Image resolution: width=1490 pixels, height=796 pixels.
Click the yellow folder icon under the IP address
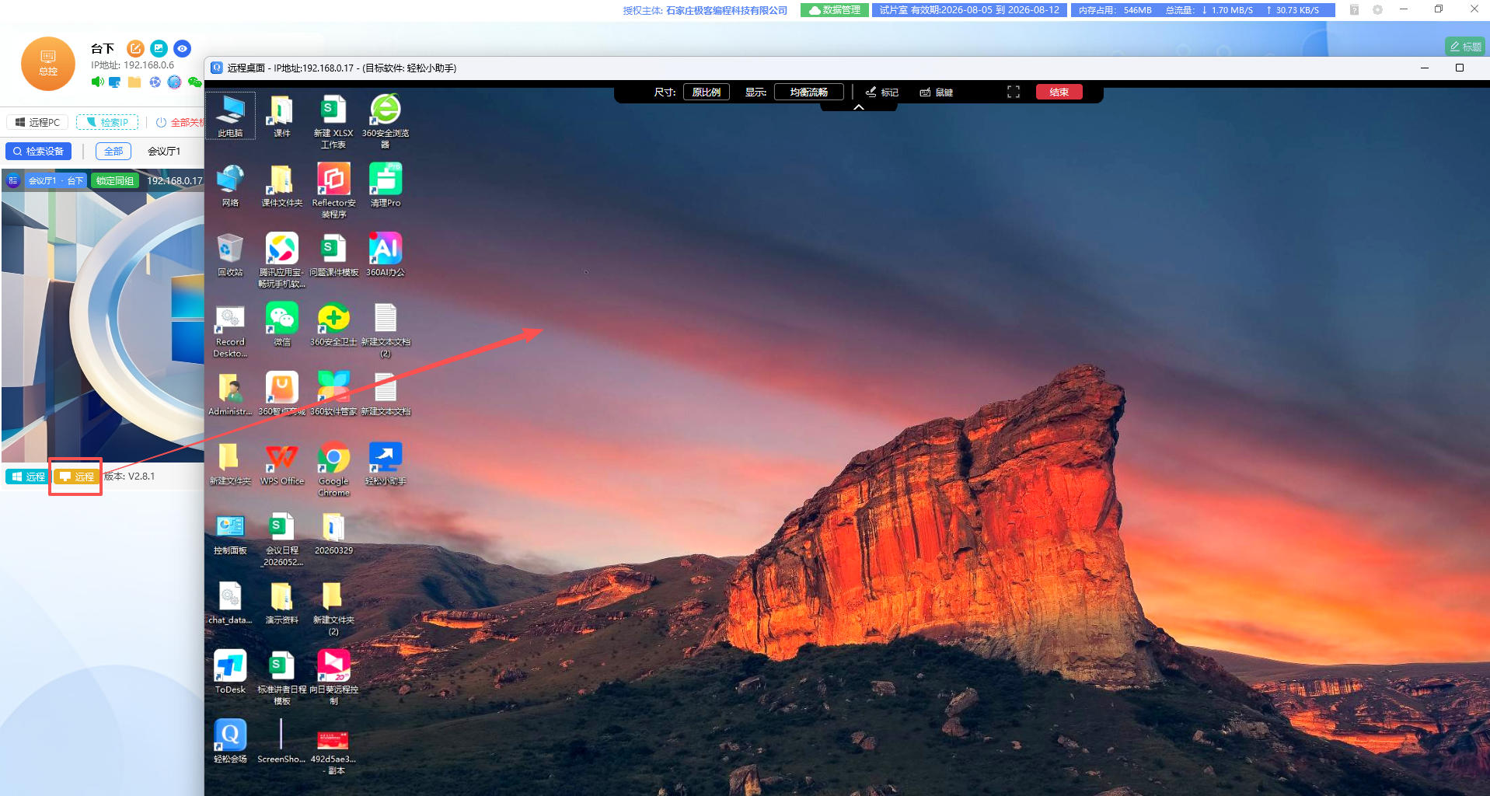[134, 82]
